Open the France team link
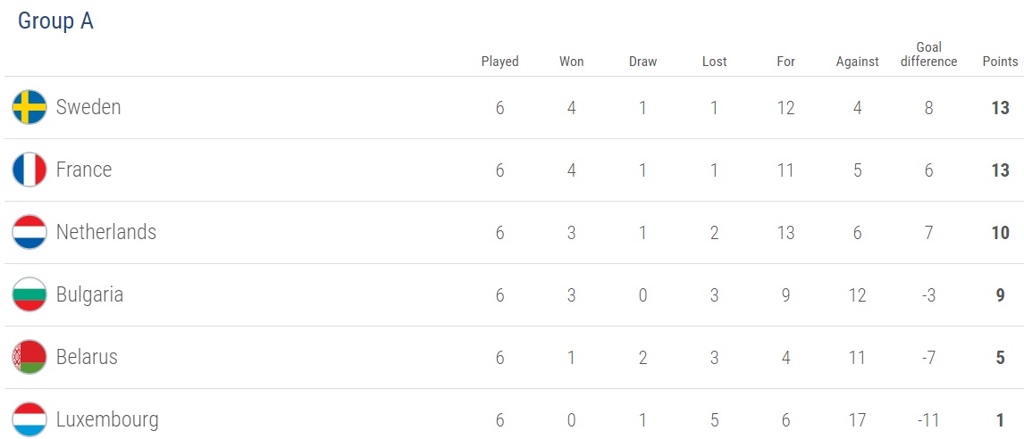The width and height of the screenshot is (1024, 439). coord(83,170)
